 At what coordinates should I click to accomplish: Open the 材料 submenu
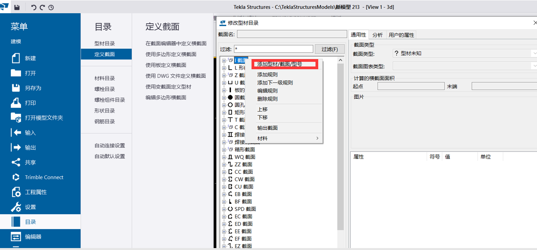coord(288,138)
